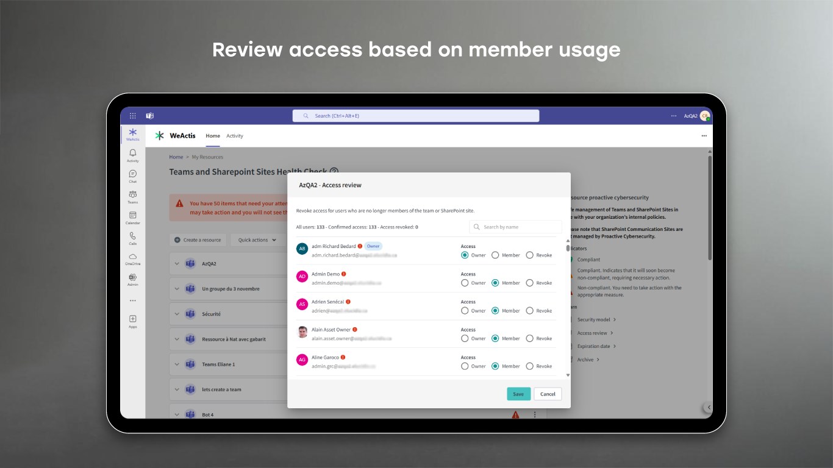Screen dimensions: 833x468
Task: Click the Search by name field
Action: (x=516, y=227)
